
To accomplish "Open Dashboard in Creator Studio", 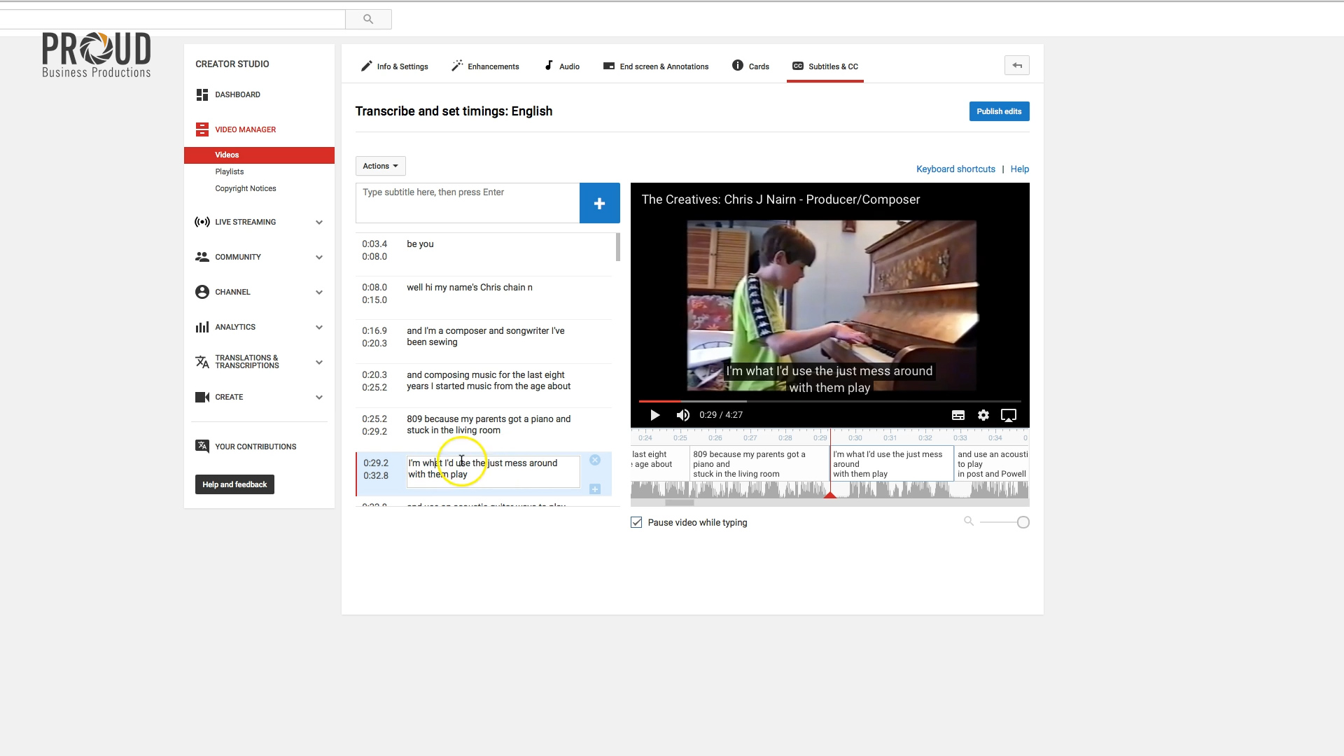I will coord(237,94).
